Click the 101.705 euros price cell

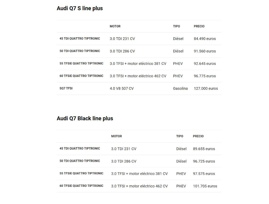[x=205, y=186]
